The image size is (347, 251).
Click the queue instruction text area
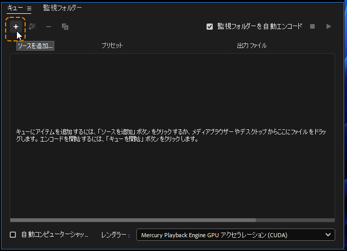coord(171,135)
